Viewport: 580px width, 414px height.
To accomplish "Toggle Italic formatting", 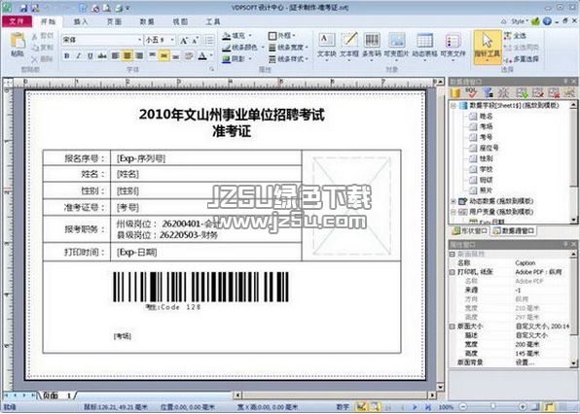I will tap(79, 55).
